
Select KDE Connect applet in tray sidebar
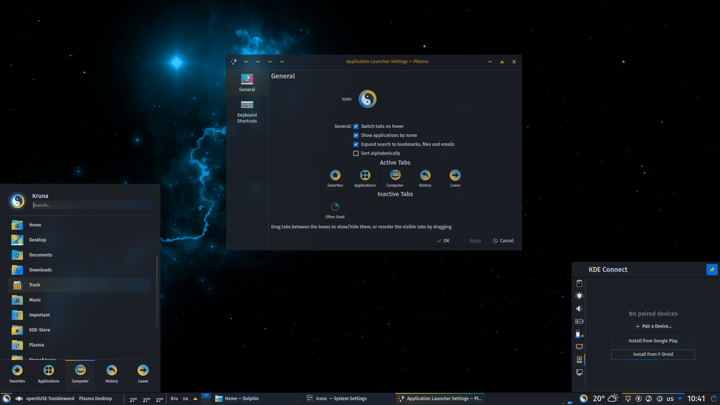point(579,360)
